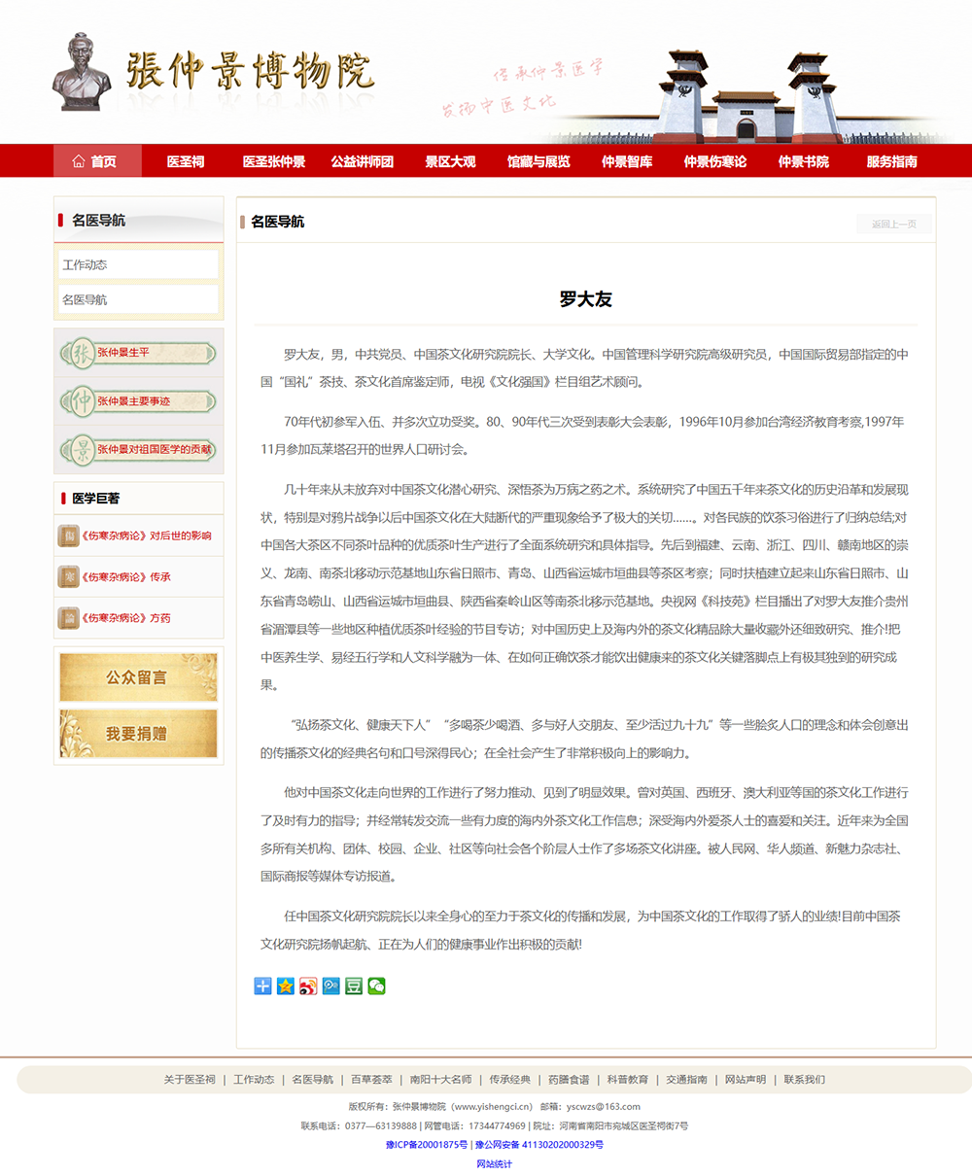Select 工作动态 in the sidebar
Screen dimensions: 972x1176
point(137,263)
